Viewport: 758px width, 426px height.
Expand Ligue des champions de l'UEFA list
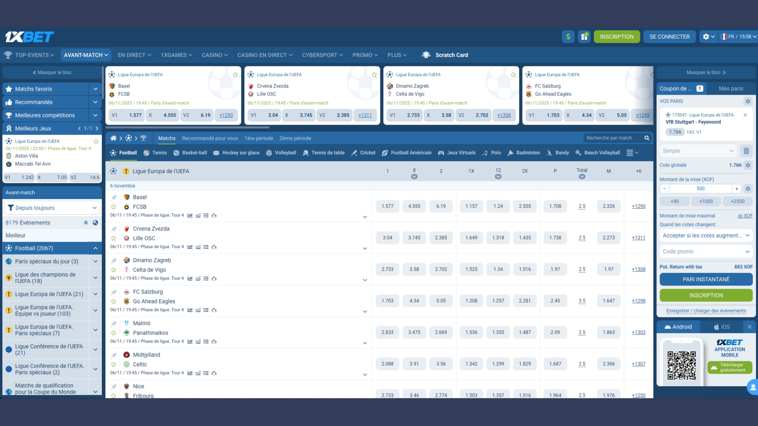[x=95, y=278]
